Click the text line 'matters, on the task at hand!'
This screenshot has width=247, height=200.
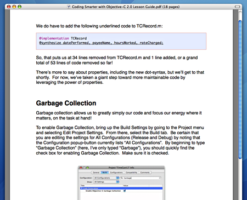tap(64, 118)
